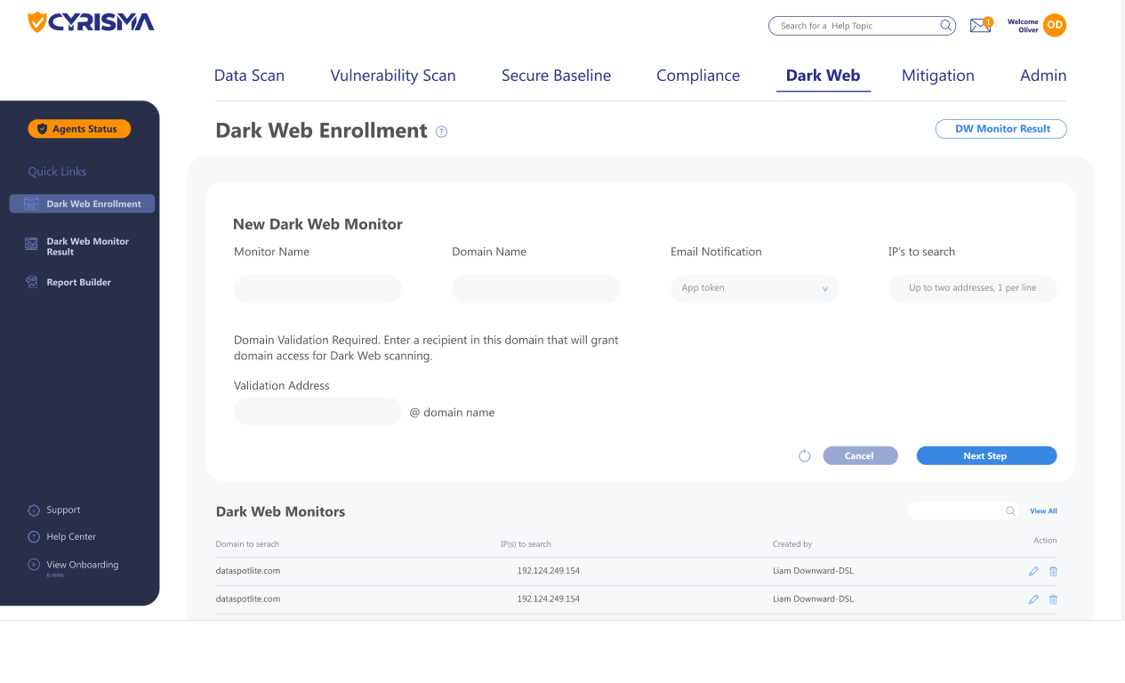This screenshot has width=1125, height=683.
Task: Click the help question mark beside Dark Web Enrollment
Action: click(442, 132)
